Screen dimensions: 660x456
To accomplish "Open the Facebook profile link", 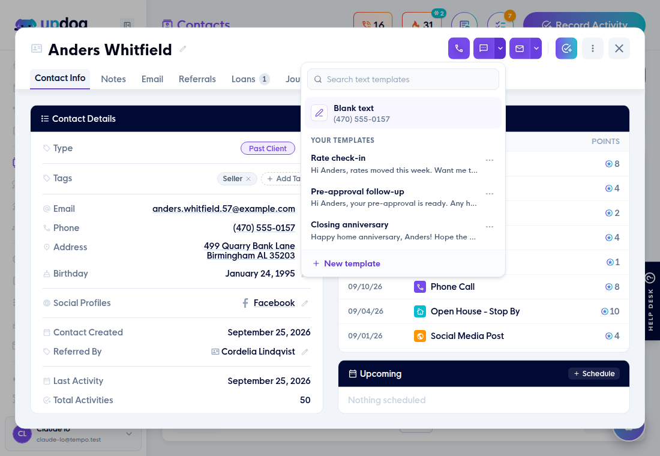I will click(274, 303).
